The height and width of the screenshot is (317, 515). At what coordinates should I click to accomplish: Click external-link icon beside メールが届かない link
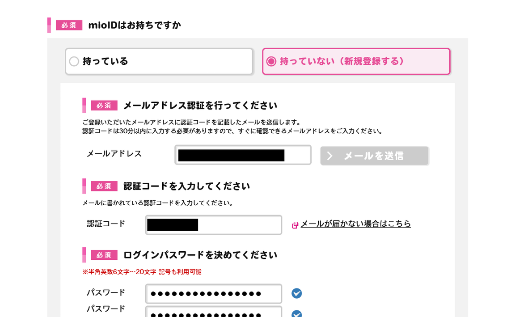click(x=295, y=225)
